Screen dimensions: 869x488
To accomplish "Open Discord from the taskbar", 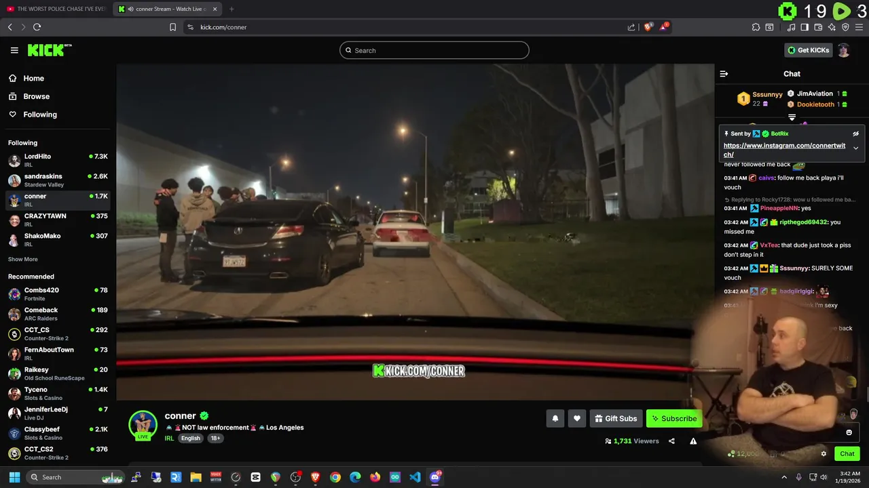I will point(435,477).
